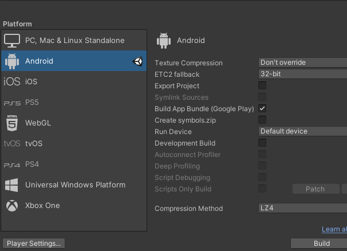Click the Texture Compression label

tap(188, 63)
